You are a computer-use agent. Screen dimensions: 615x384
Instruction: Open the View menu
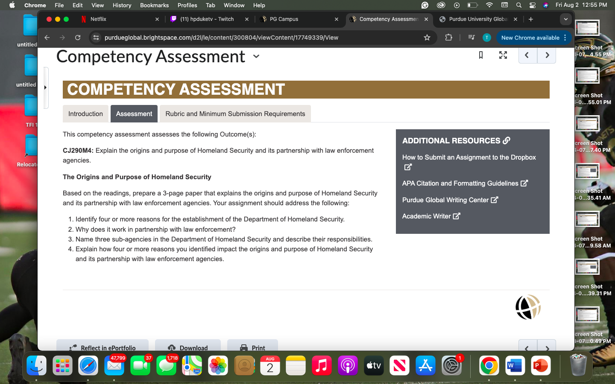[x=97, y=5]
